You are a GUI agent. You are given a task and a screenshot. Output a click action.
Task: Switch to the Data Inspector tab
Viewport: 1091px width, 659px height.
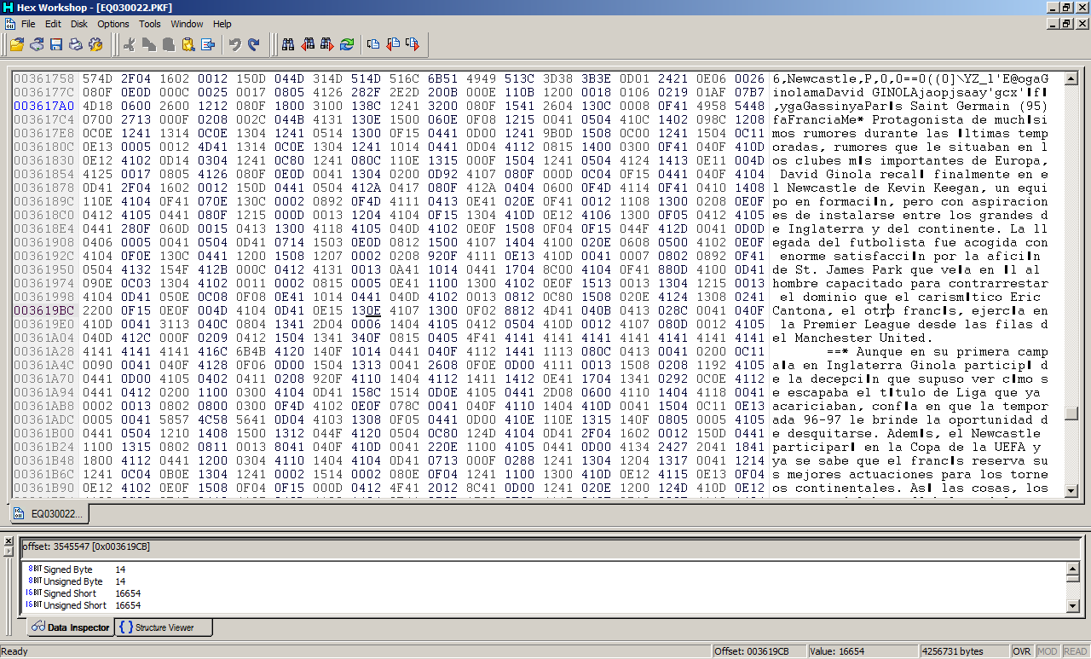71,627
